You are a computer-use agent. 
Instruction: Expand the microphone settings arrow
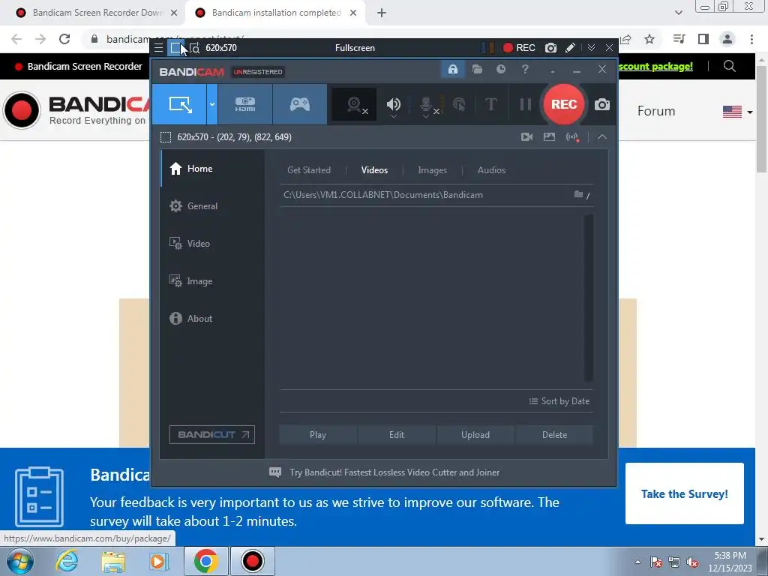click(x=426, y=116)
